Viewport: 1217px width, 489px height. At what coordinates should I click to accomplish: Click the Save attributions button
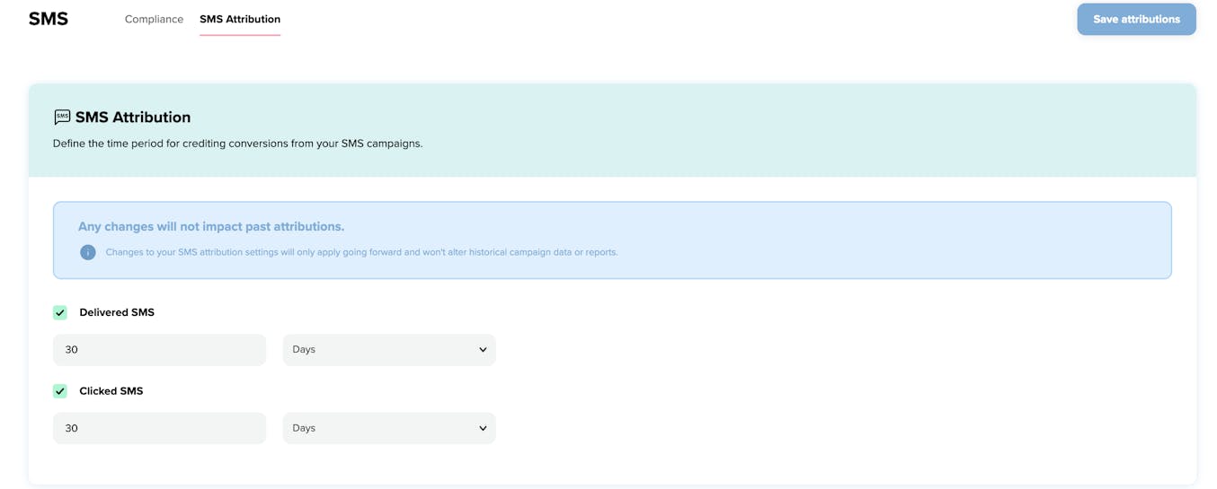(1136, 19)
